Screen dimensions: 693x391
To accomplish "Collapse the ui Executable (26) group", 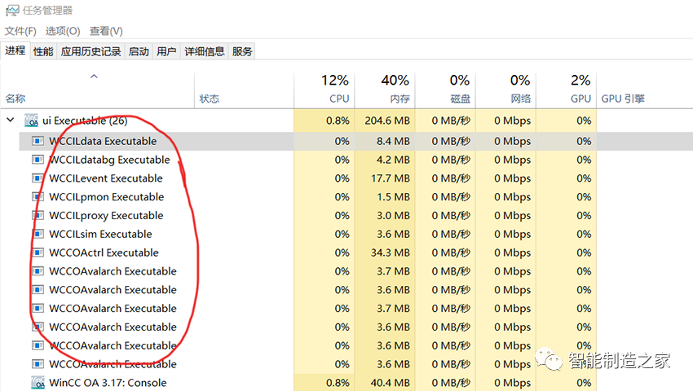I will point(11,120).
